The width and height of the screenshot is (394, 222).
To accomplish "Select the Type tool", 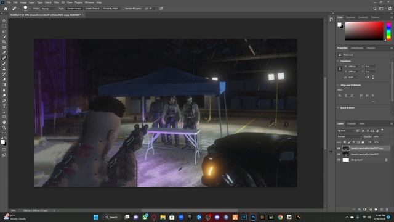I will (4, 106).
